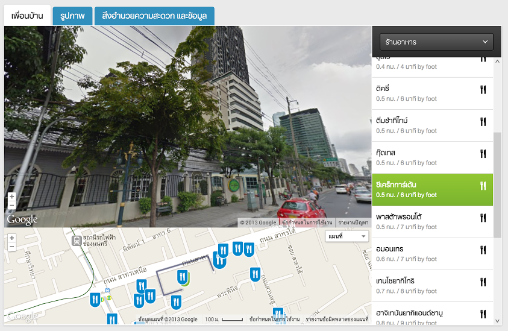Select the green-highlighted restaurant marker on map
508x331 pixels.
point(183,277)
